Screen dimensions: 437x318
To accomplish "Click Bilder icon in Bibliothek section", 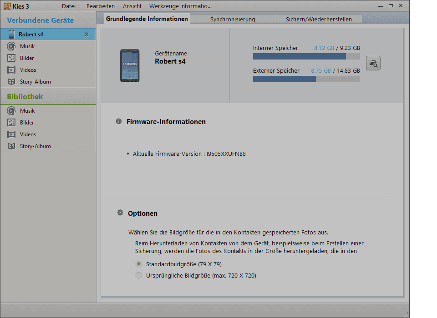I will tap(11, 122).
